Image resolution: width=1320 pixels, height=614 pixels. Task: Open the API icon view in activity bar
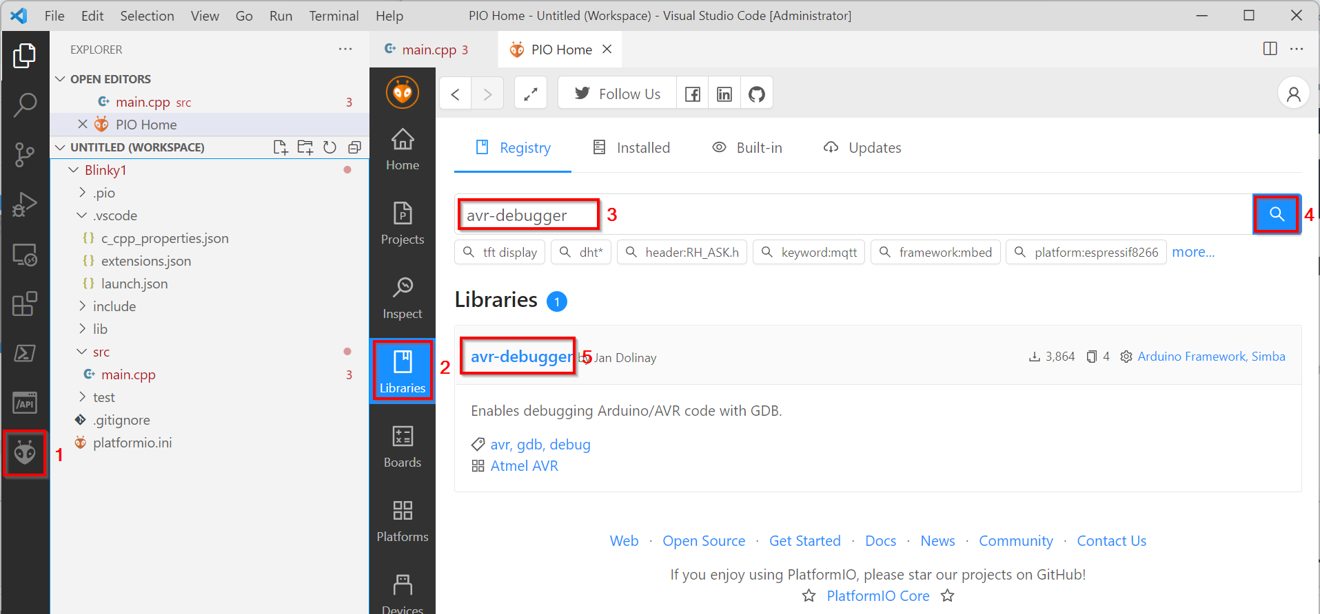tap(25, 403)
